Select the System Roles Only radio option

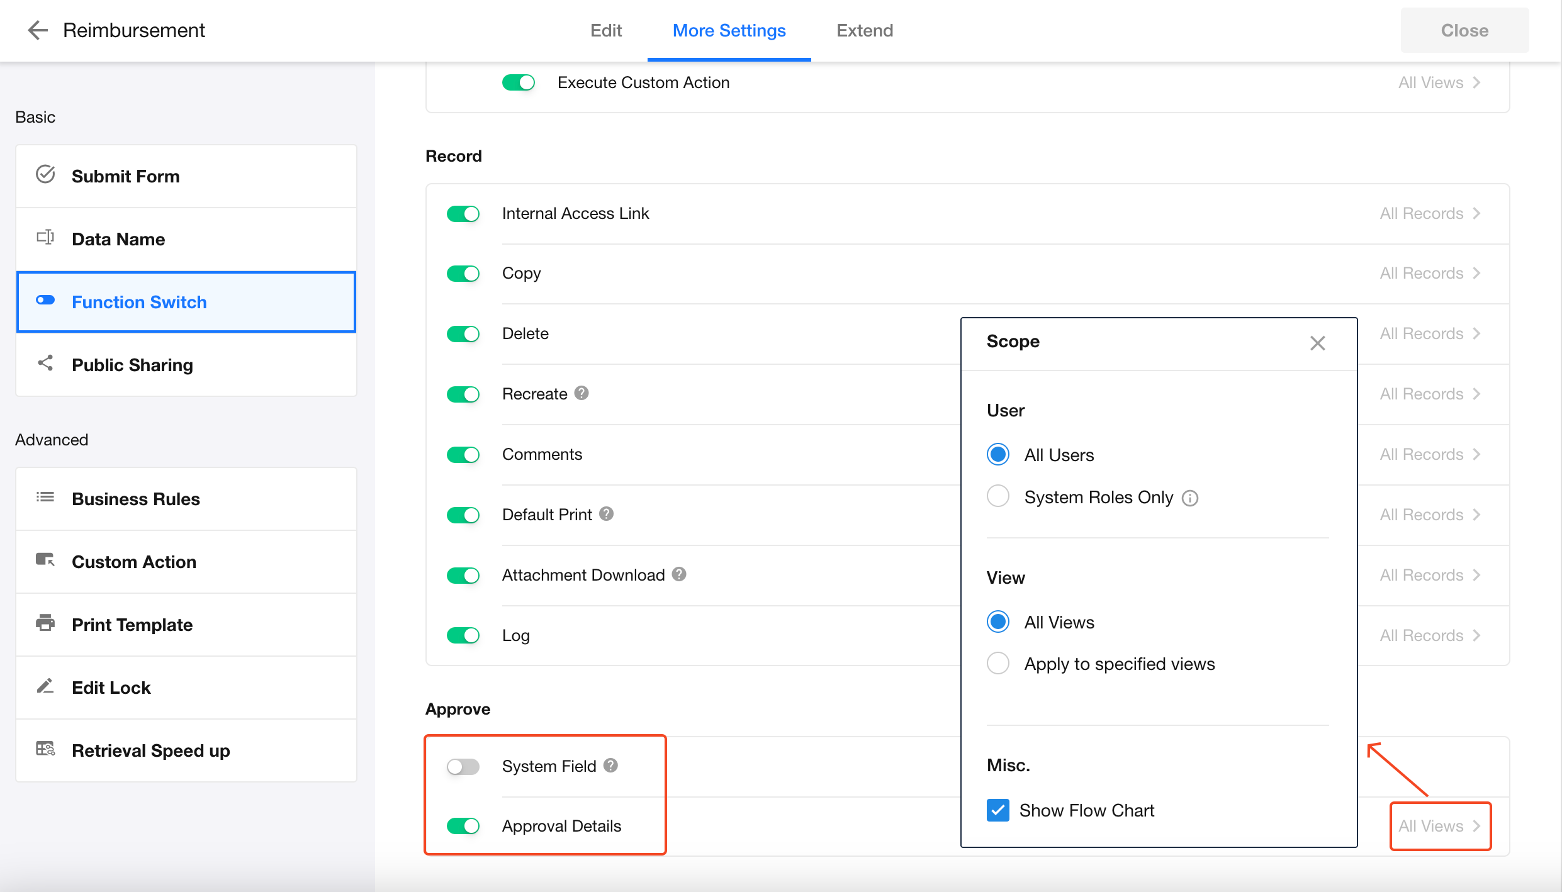point(998,496)
